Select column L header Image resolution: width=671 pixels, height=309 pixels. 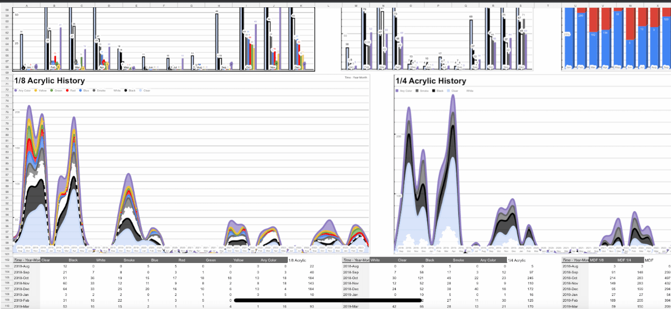pos(328,5)
